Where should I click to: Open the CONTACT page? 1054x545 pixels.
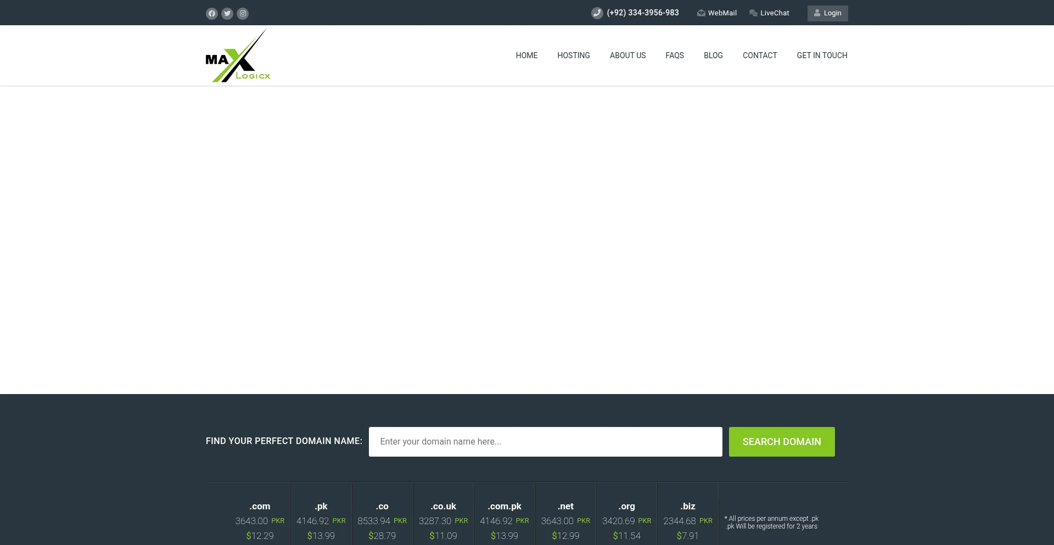point(760,55)
